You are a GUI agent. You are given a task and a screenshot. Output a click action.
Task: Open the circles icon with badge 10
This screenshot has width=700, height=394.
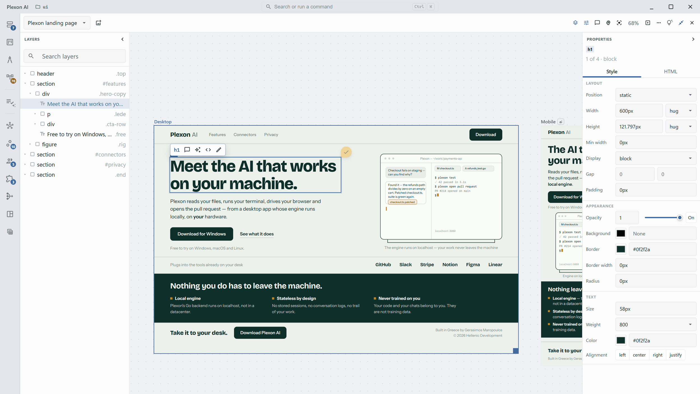[x=10, y=144]
